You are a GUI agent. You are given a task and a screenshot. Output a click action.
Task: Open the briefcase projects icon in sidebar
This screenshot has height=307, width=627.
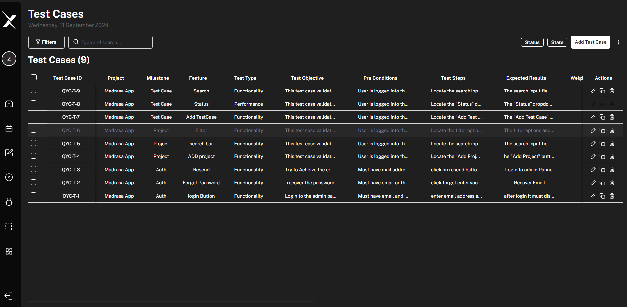[9, 128]
